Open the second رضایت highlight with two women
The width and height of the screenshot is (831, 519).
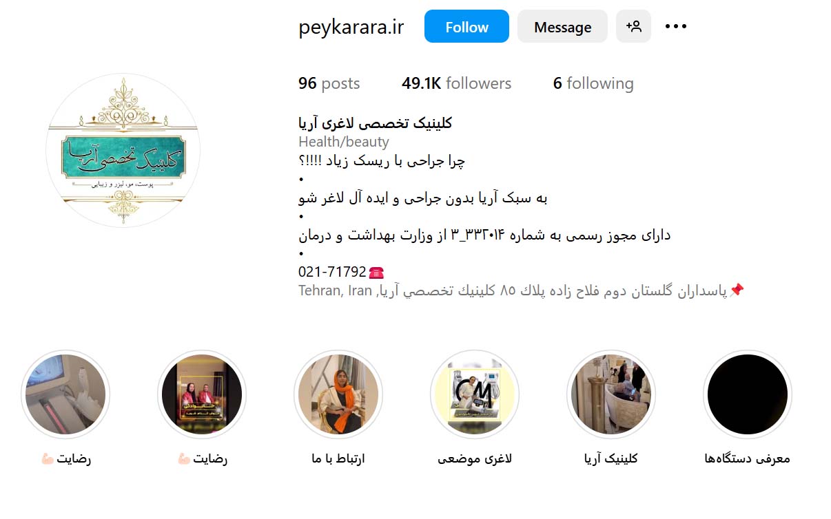pos(202,394)
